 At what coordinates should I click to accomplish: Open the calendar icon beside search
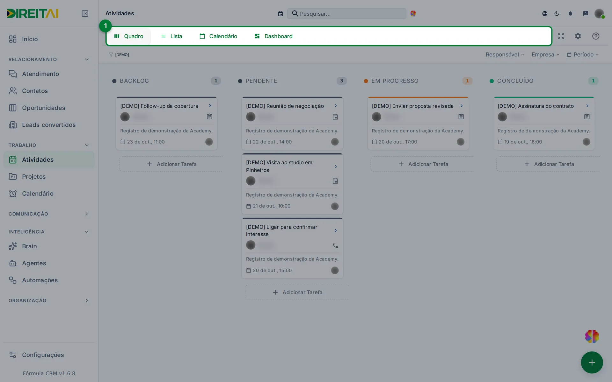pos(280,14)
